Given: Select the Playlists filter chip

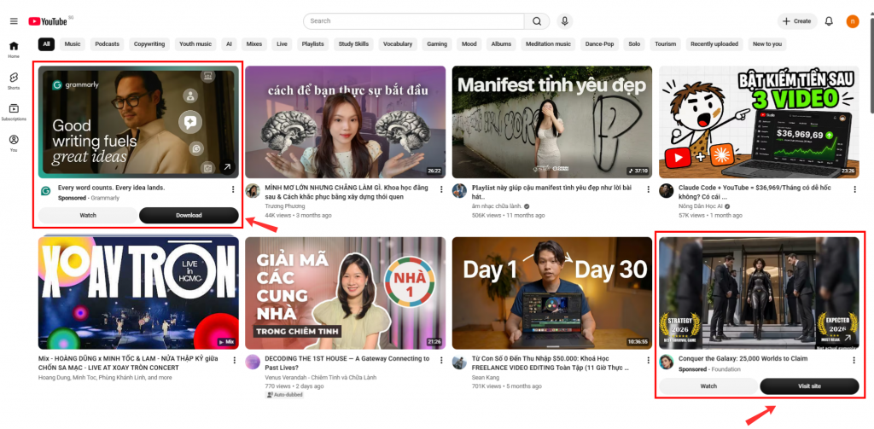Looking at the screenshot, I should 312,44.
